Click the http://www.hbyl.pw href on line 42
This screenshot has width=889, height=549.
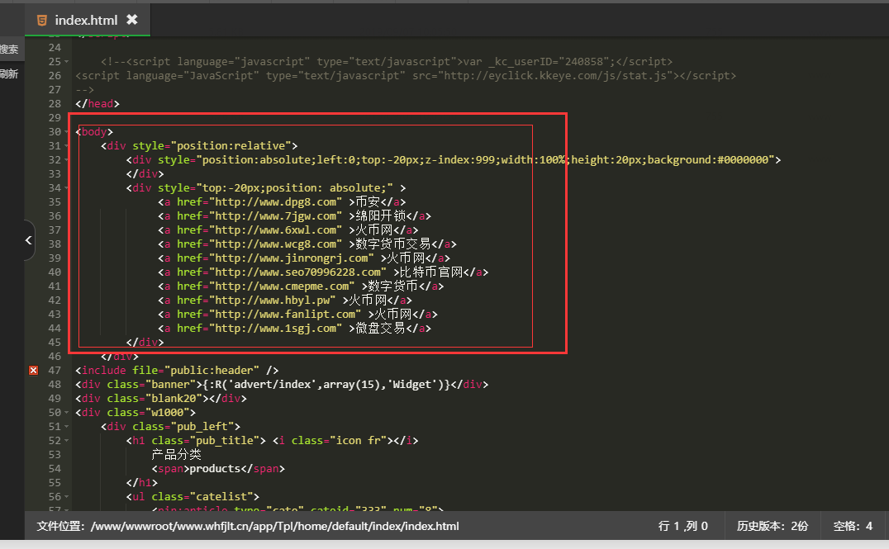coord(272,301)
